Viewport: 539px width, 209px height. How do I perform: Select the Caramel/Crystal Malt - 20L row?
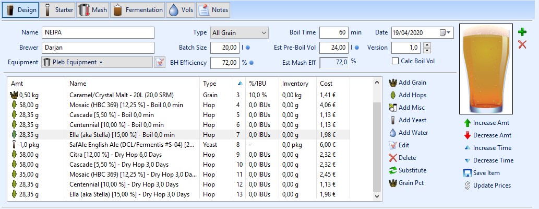click(179, 95)
